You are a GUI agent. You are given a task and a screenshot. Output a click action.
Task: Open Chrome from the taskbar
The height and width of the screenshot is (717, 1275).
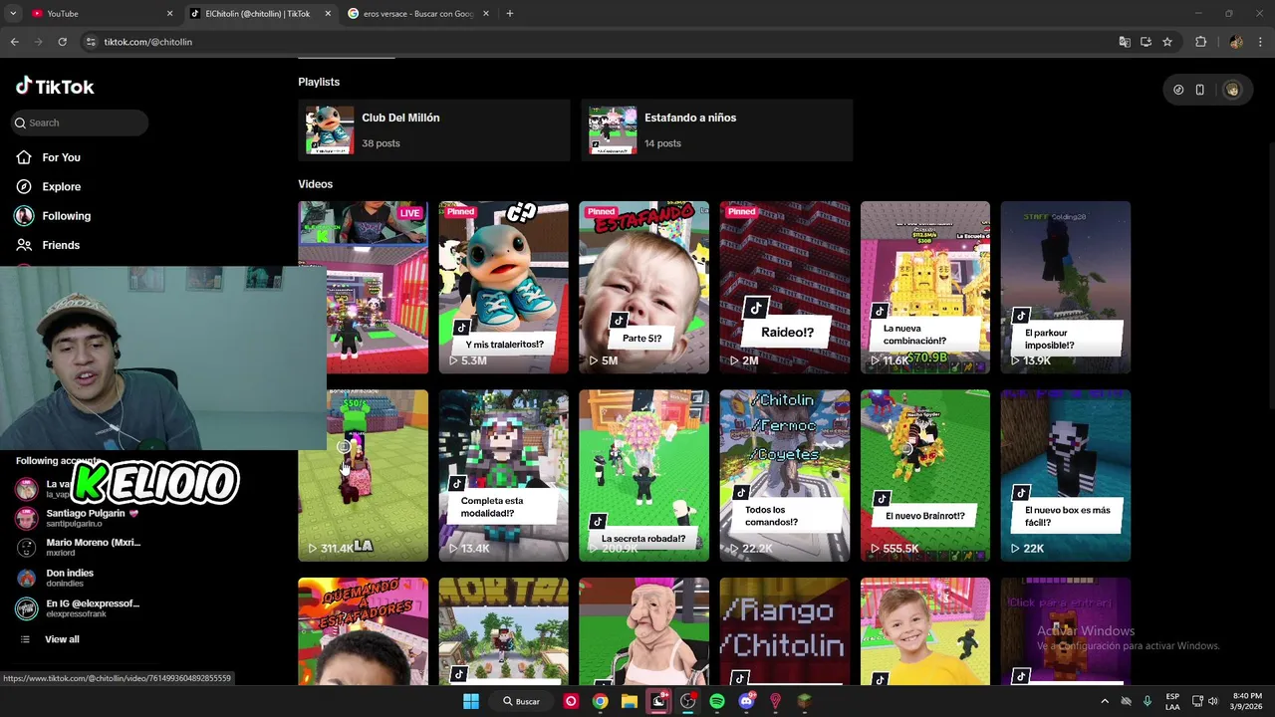pos(600,701)
